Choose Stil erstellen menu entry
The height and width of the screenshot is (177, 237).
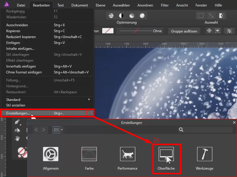[47, 105]
